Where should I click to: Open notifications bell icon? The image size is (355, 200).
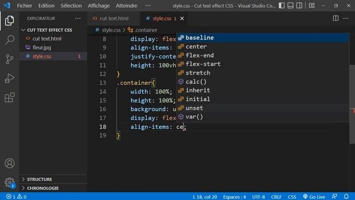(x=346, y=197)
